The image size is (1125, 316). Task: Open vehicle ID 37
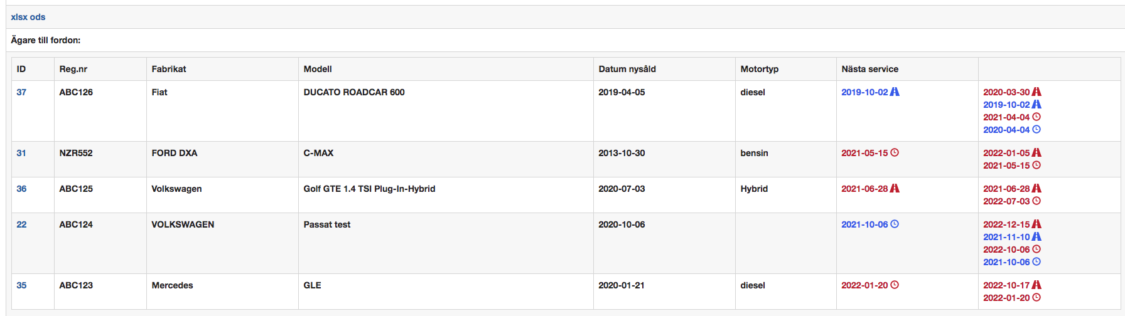[21, 92]
